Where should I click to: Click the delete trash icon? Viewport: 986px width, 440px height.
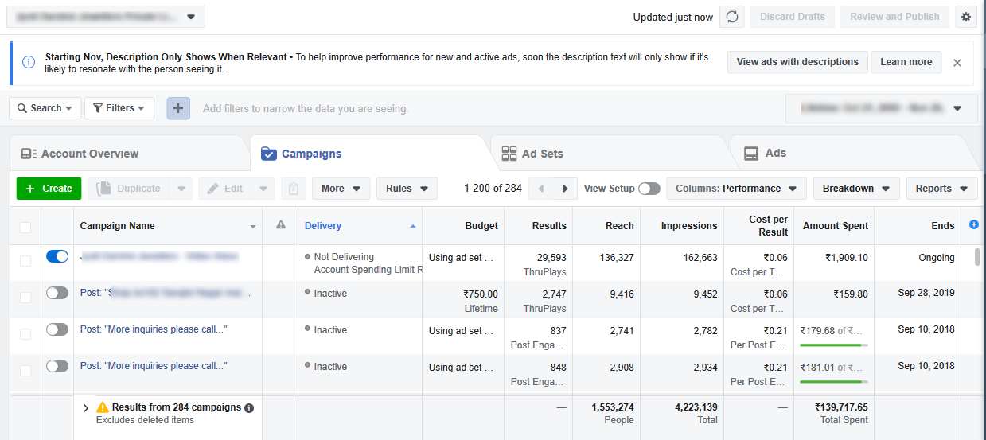coord(294,189)
